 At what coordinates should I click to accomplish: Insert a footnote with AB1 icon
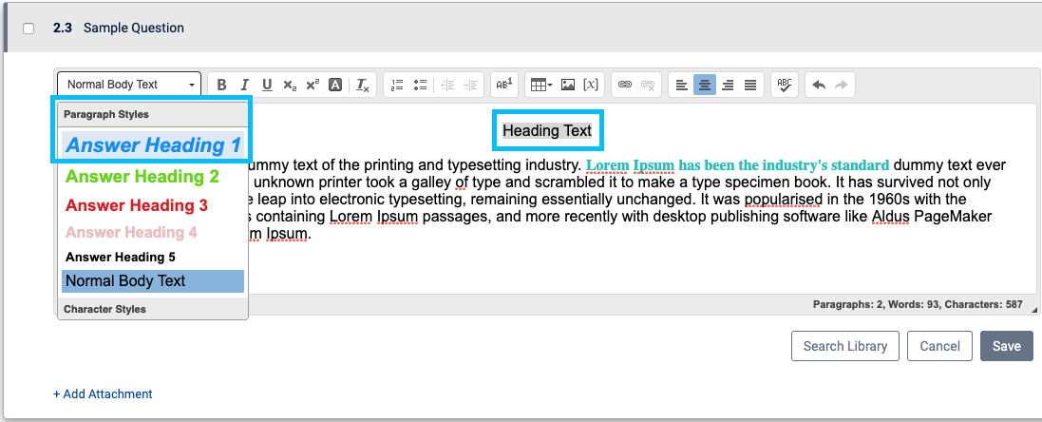click(504, 85)
